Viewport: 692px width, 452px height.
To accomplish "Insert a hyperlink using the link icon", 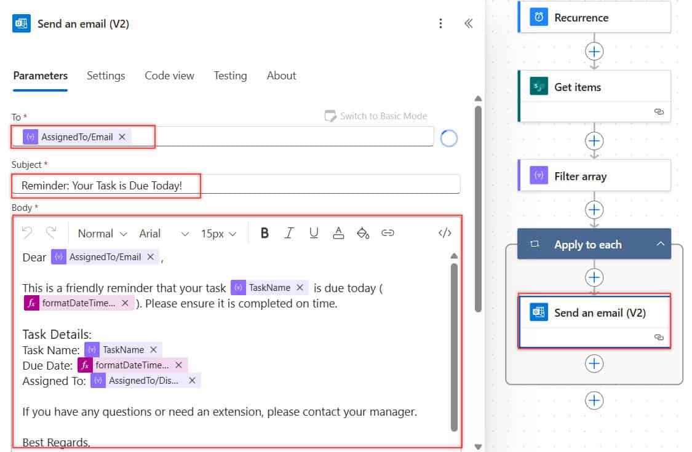I will [x=387, y=233].
